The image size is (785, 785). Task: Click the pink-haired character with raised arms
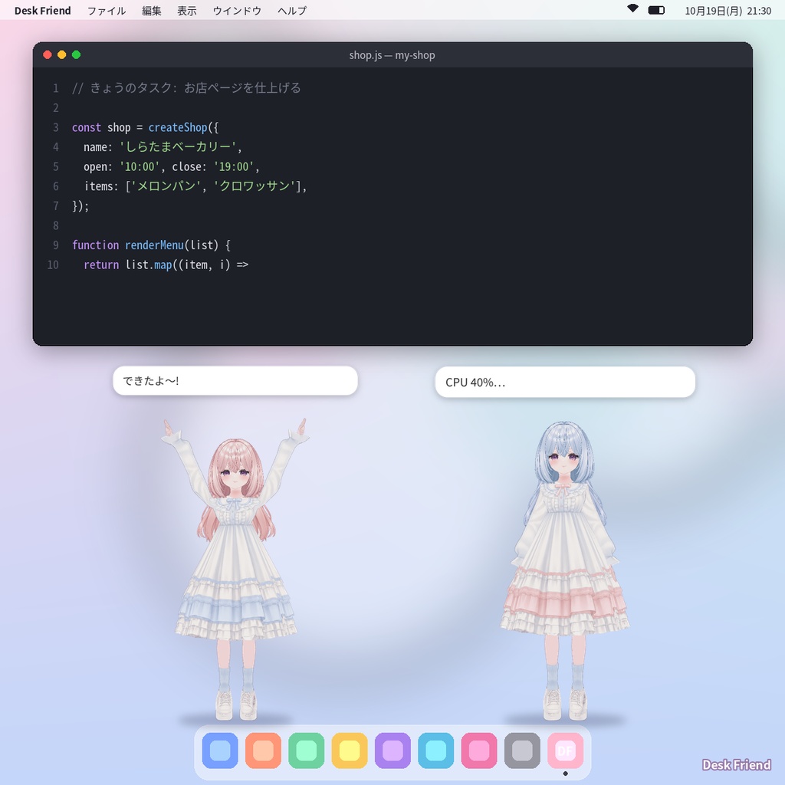point(235,570)
